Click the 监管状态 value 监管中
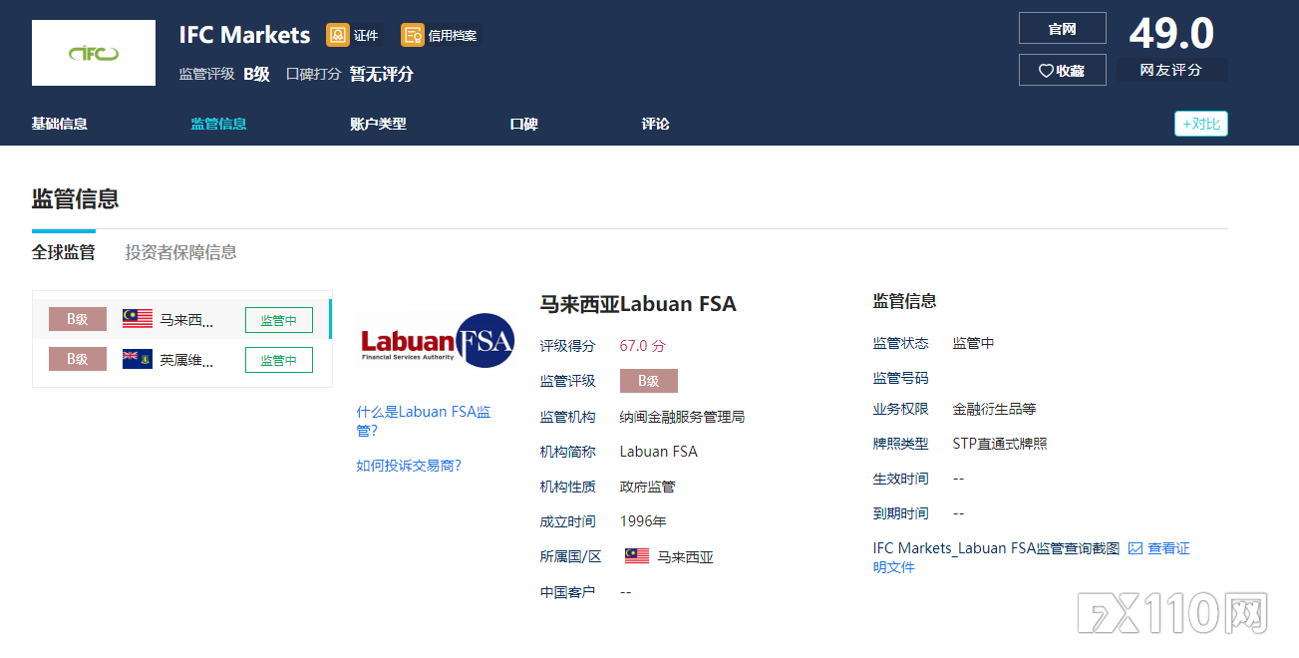Image resolution: width=1299 pixels, height=658 pixels. [x=973, y=343]
